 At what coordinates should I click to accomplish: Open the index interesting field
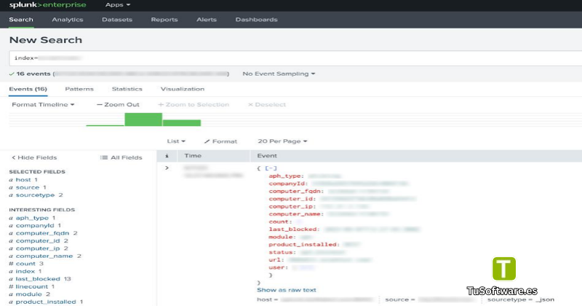click(x=25, y=272)
